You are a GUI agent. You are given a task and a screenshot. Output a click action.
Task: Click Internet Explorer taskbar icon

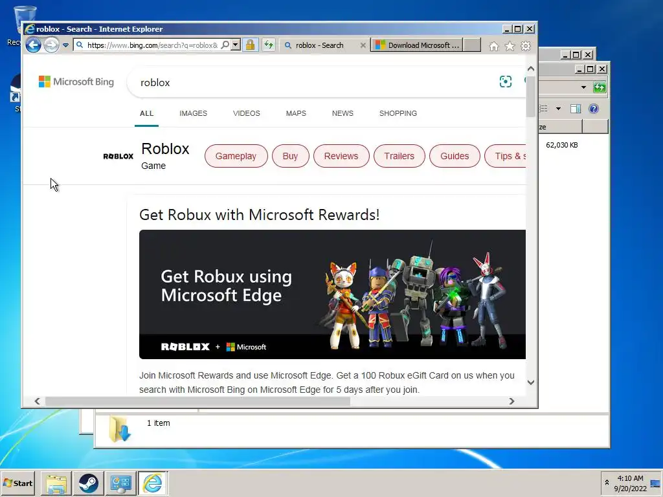tap(153, 483)
